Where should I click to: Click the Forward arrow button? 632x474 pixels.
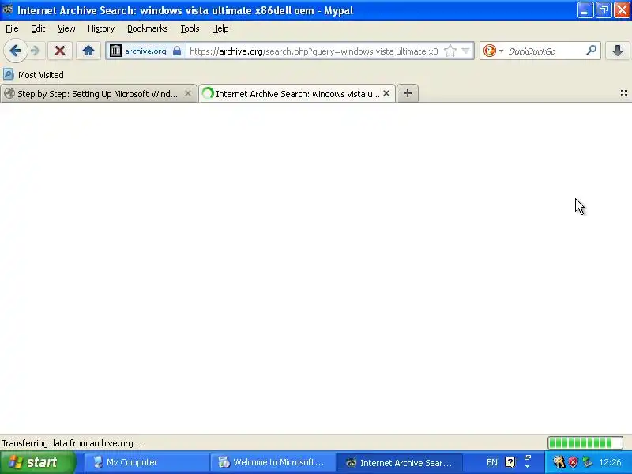pyautogui.click(x=36, y=51)
